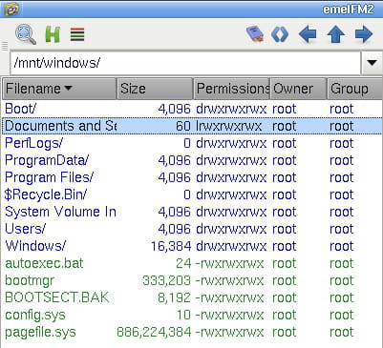
Task: Click size value 16,384
Action: pyautogui.click(x=171, y=246)
